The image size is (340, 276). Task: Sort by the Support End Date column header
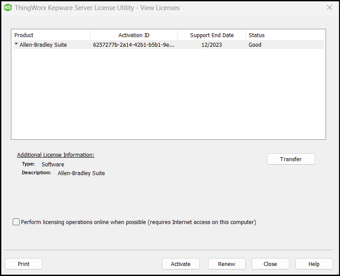tap(212, 35)
